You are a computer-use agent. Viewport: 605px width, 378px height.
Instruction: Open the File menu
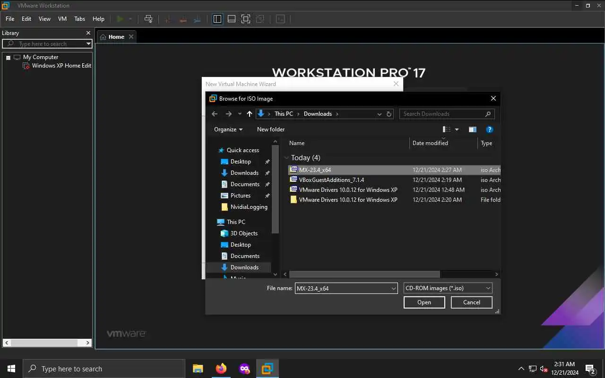click(x=10, y=19)
